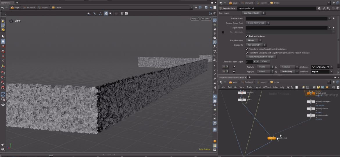
Task: Click the wrench icon in network editor toolbar
Action: [288, 87]
